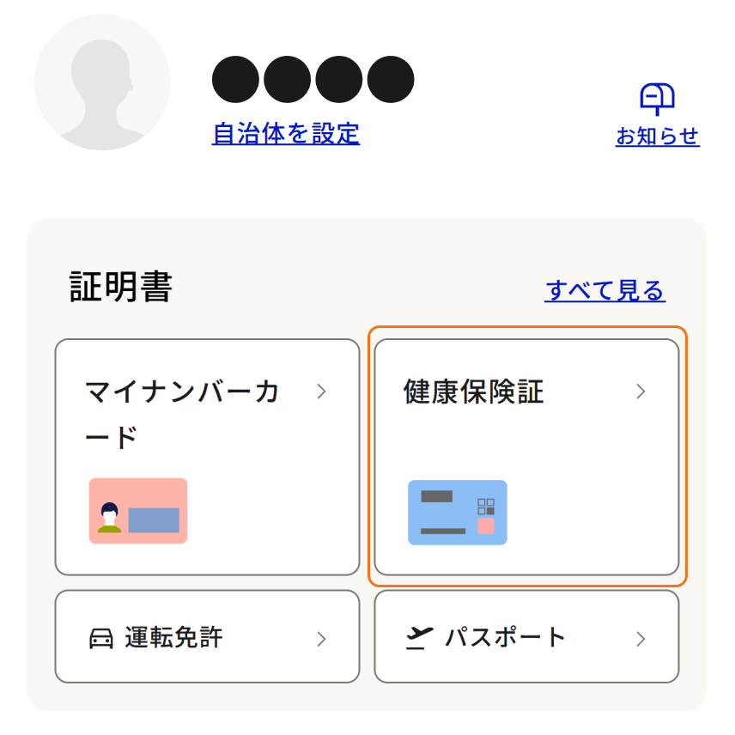
Task: Click the car icon next to 運転免許
Action: click(x=102, y=638)
